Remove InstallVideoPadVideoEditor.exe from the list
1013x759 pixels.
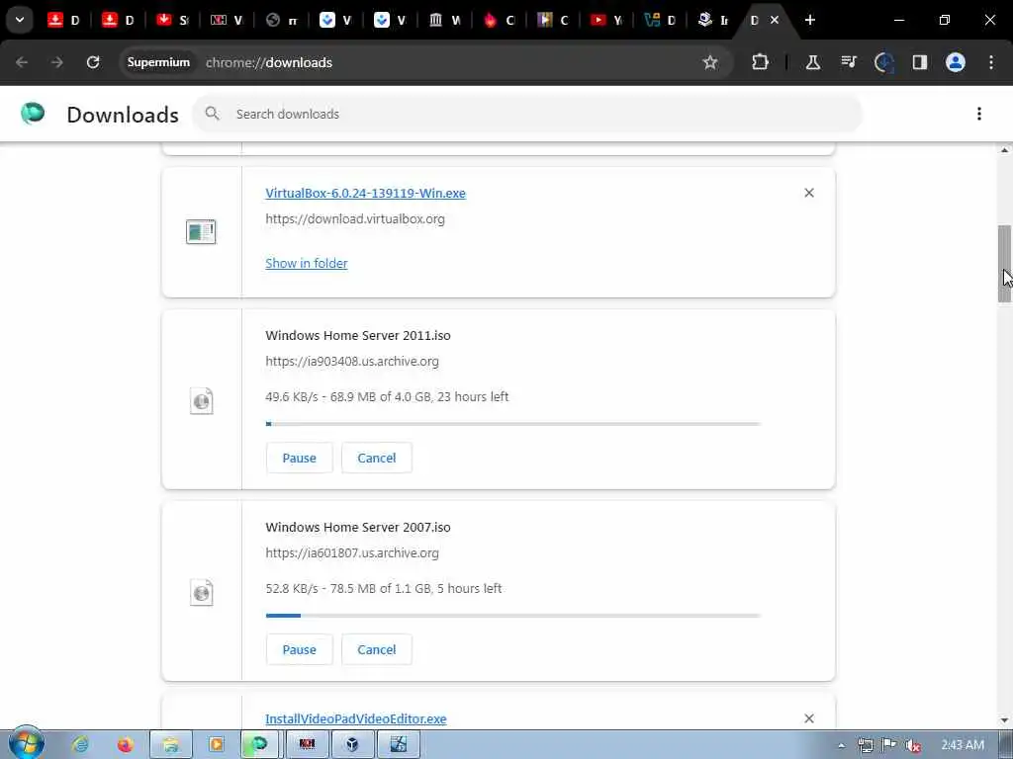[x=809, y=718]
